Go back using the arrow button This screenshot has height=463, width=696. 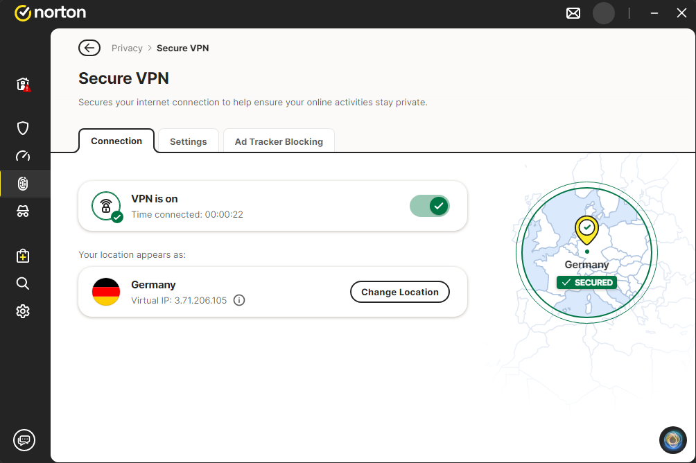click(89, 48)
